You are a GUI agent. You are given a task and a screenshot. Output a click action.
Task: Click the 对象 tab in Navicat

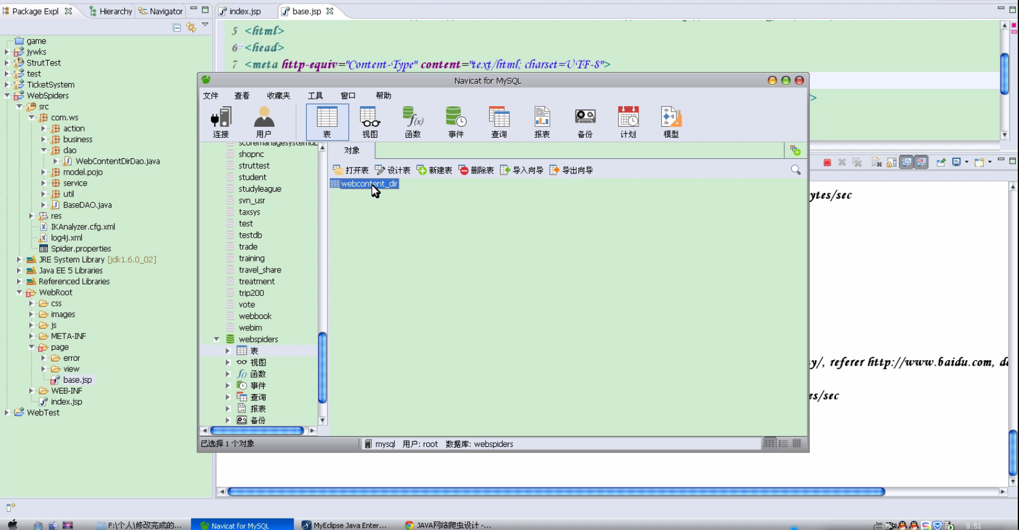pos(352,150)
